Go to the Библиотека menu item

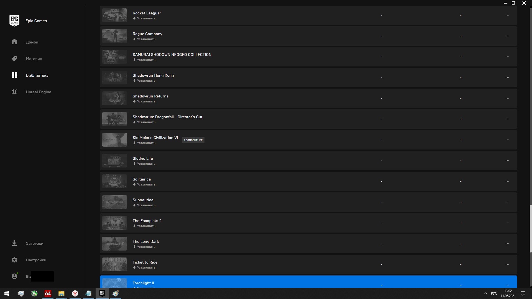coord(37,75)
